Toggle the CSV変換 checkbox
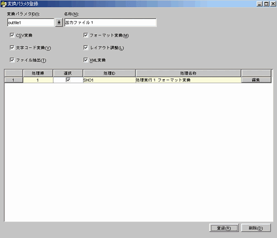The width and height of the screenshot is (277, 238). [12, 35]
